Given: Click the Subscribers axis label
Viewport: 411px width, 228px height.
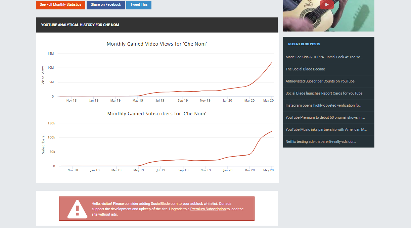Looking at the screenshot, I should 43,145.
